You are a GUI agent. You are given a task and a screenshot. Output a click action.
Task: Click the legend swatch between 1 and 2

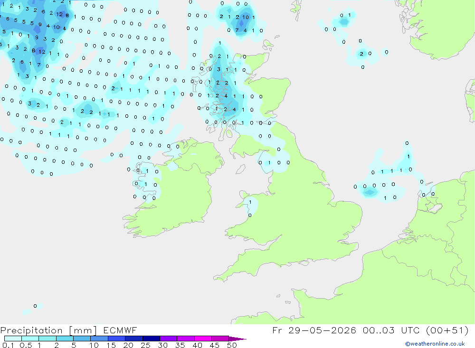click(x=47, y=339)
